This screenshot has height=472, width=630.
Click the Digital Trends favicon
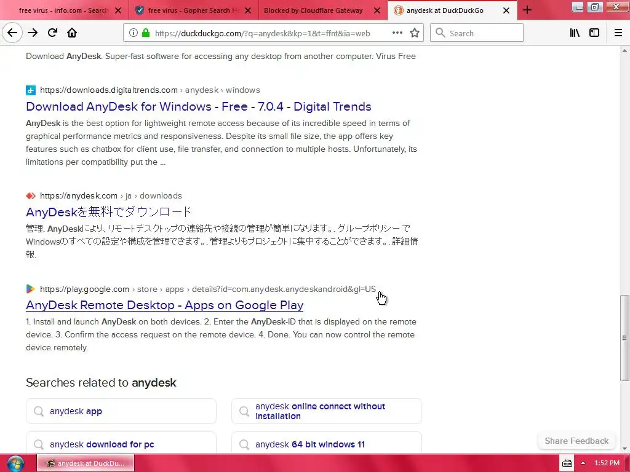pyautogui.click(x=31, y=90)
